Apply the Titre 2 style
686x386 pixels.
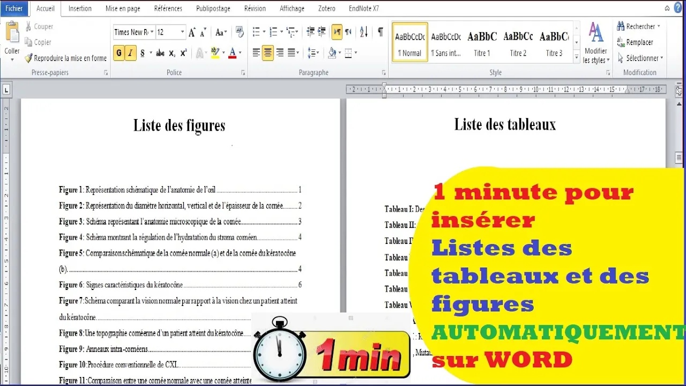518,42
